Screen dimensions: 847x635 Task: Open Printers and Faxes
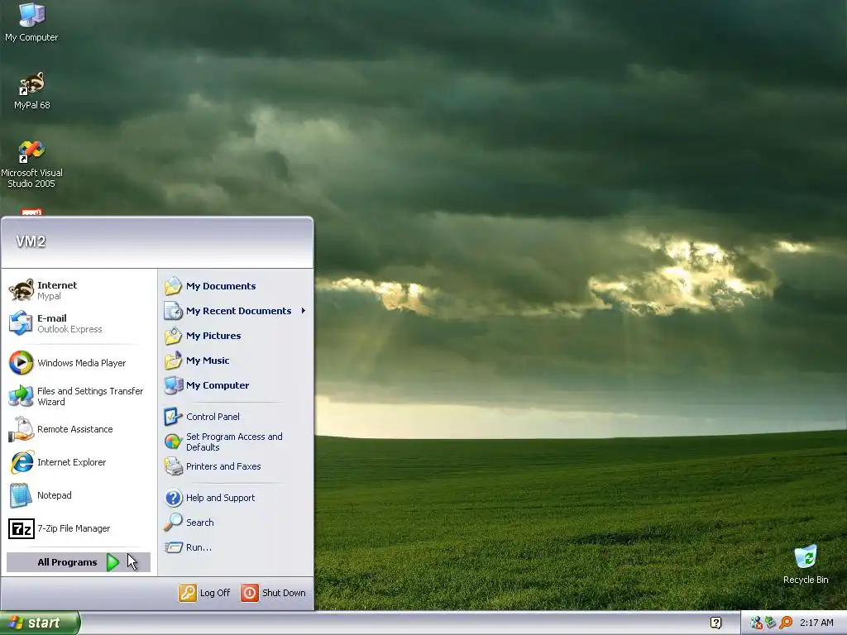pyautogui.click(x=236, y=466)
